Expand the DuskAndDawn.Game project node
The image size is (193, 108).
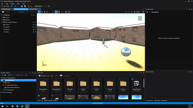point(3,85)
